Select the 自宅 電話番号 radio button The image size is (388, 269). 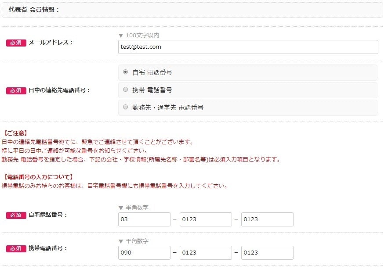pos(126,72)
